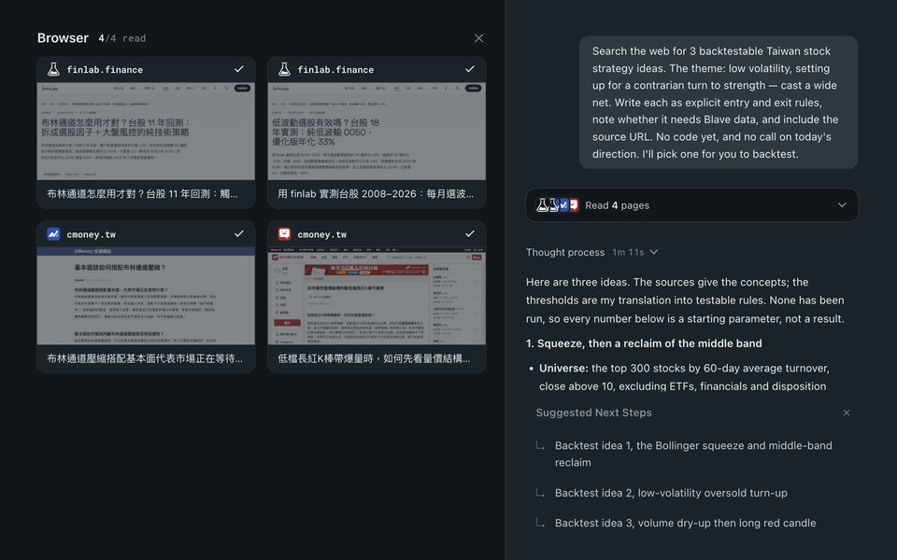The height and width of the screenshot is (560, 897).
Task: Close the Browser panel
Action: pyautogui.click(x=478, y=38)
